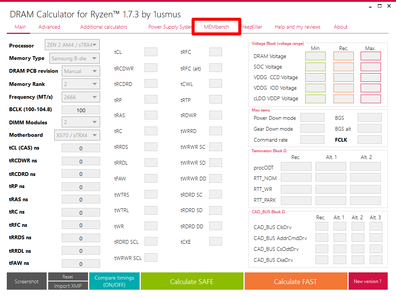The image size is (396, 298).
Task: Open the Memory Type dropdown
Action: coord(75,58)
